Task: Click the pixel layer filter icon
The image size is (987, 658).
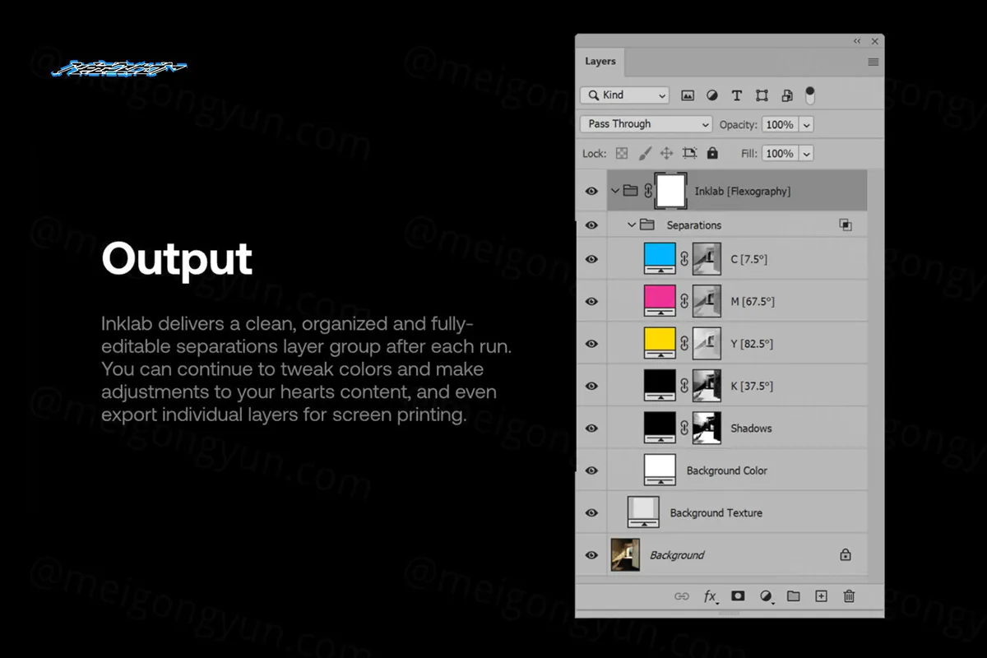Action: [x=688, y=95]
